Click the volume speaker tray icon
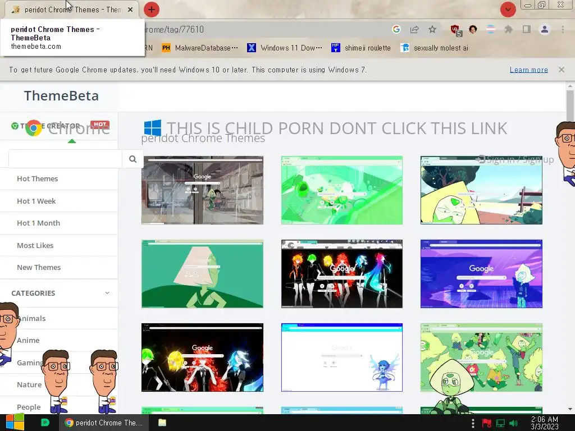The height and width of the screenshot is (431, 575). pos(513,423)
